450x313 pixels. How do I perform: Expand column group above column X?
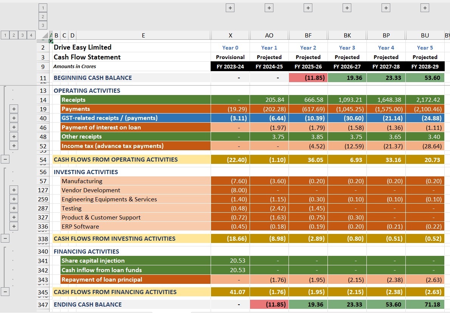230,8
